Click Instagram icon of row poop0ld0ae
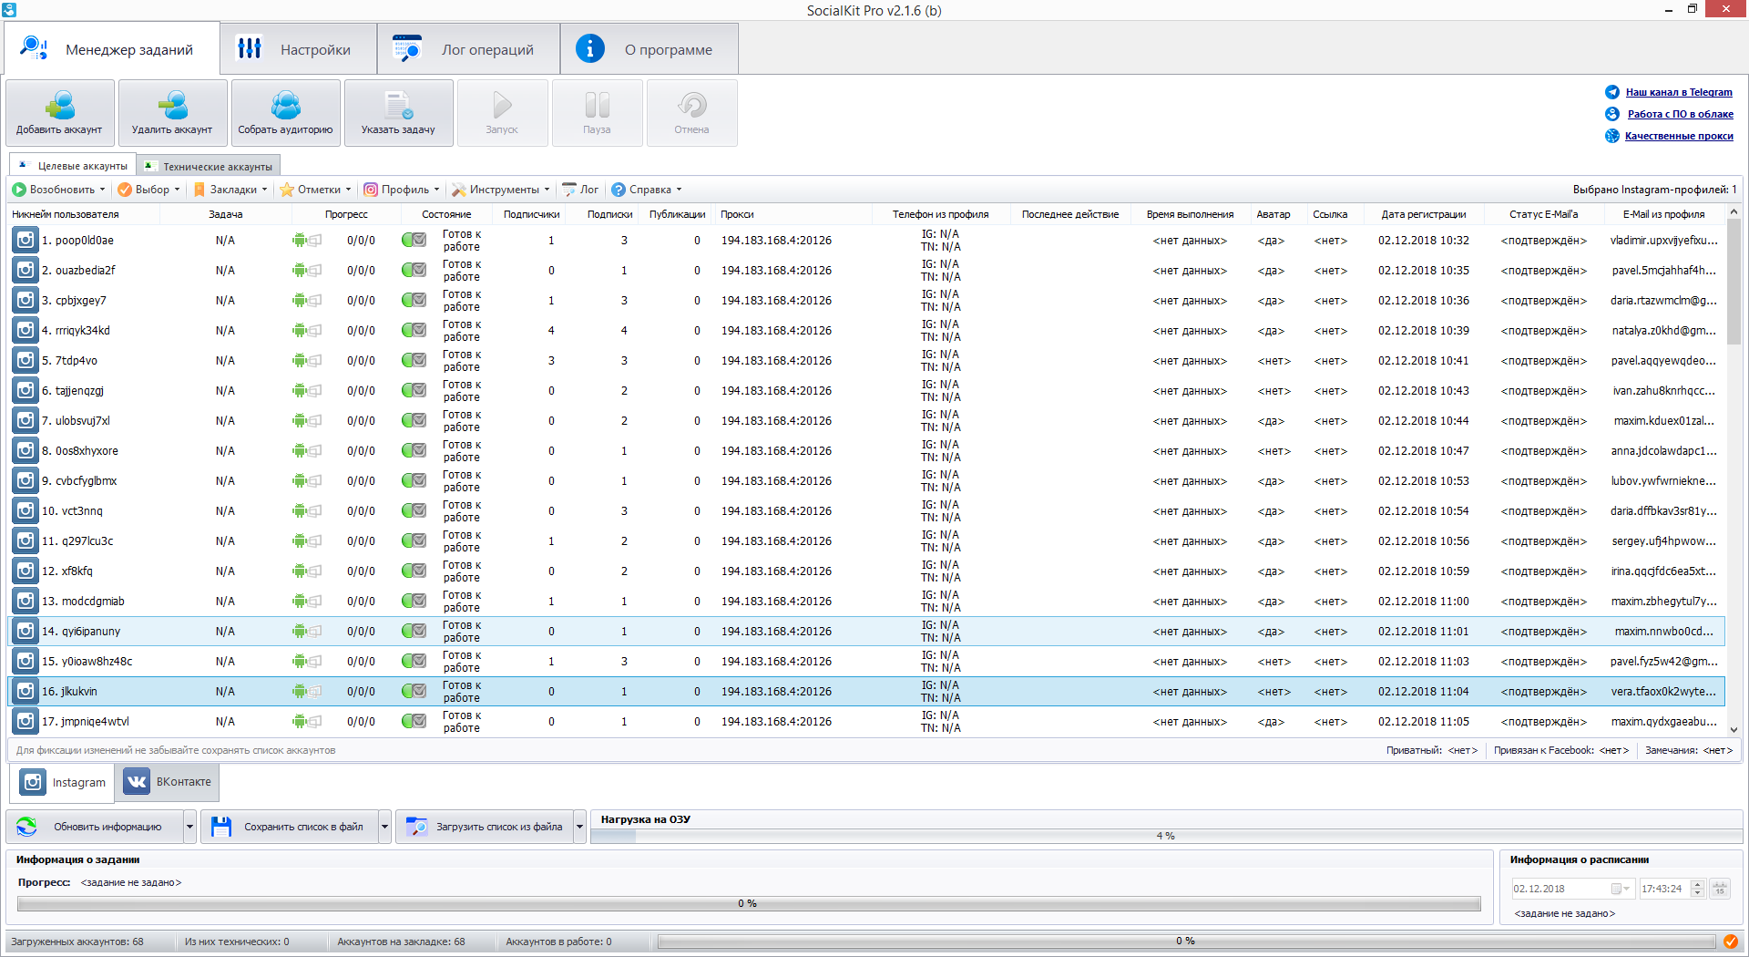1749x957 pixels. 26,241
